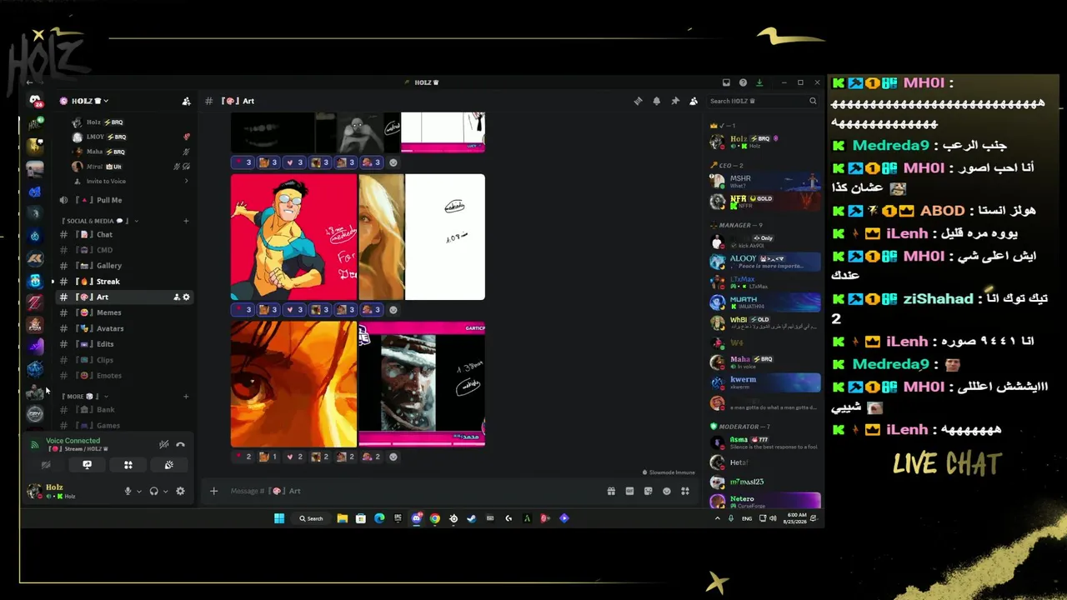The height and width of the screenshot is (600, 1067).
Task: Open the emoji picker in message bar
Action: (x=667, y=492)
